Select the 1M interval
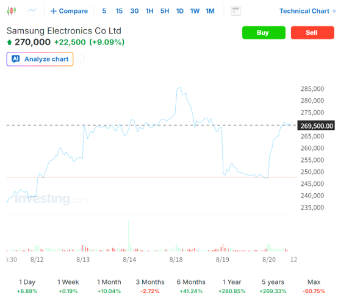Viewport: 338px width, 298px height. point(210,11)
